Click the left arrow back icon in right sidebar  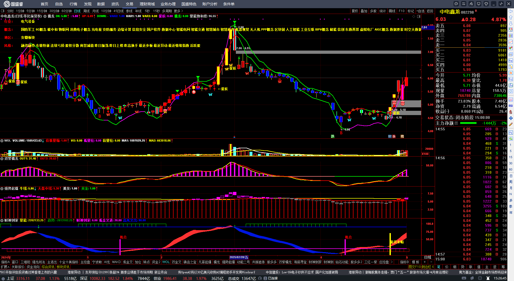pos(511,11)
